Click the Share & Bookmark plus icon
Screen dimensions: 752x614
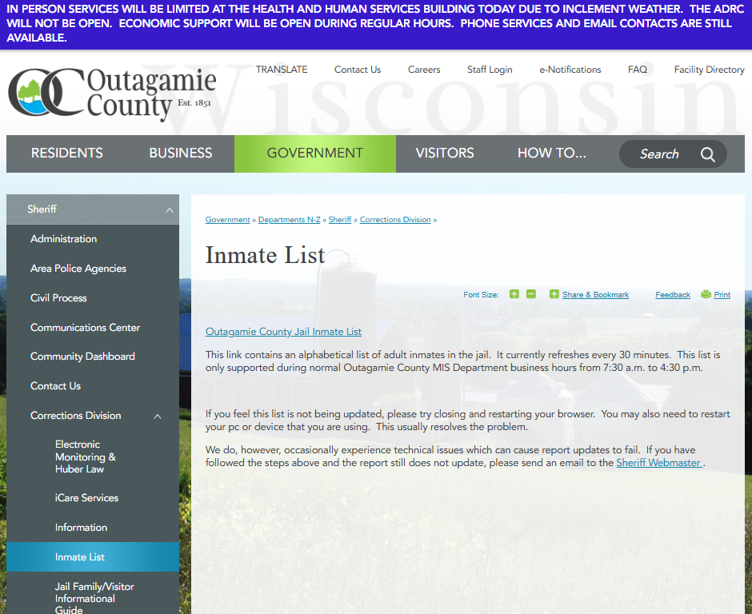(x=554, y=294)
